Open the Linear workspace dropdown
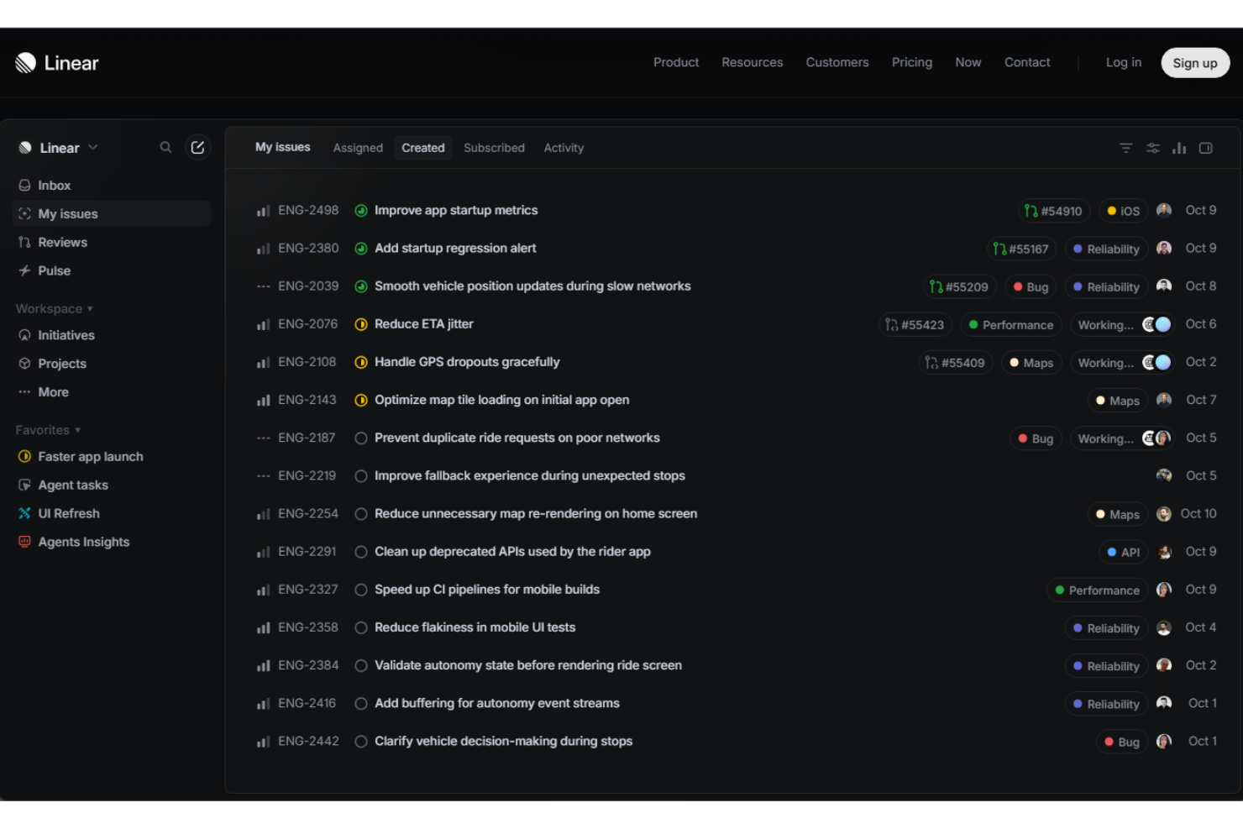The height and width of the screenshot is (829, 1243). (59, 148)
